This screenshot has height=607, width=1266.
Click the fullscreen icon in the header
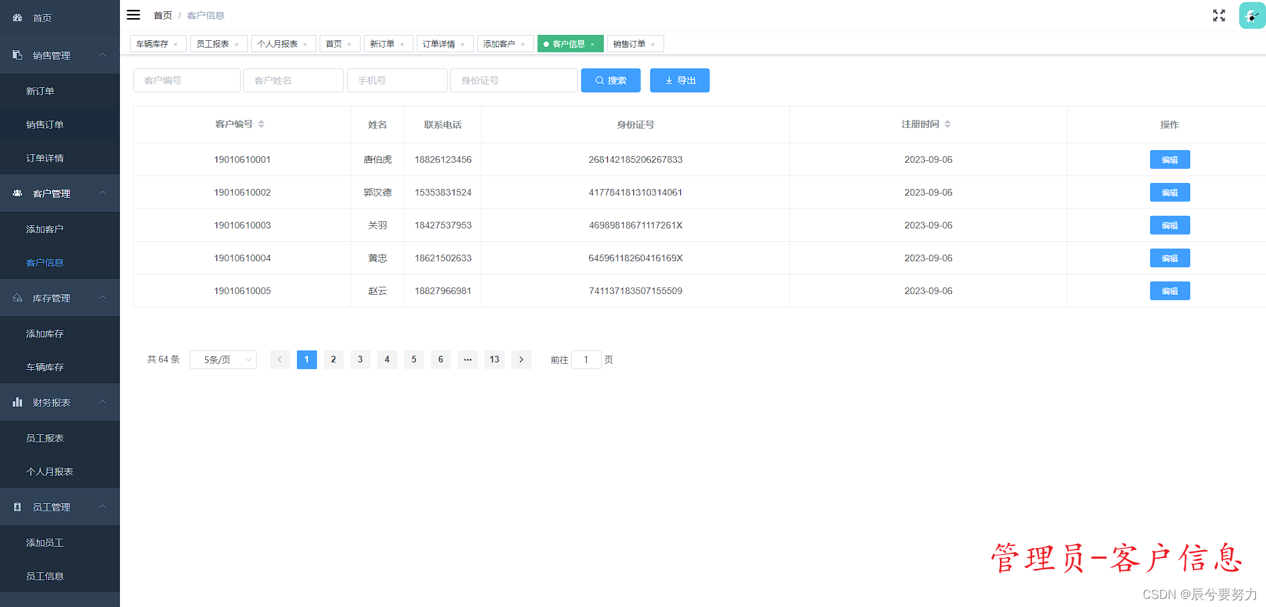tap(1218, 15)
